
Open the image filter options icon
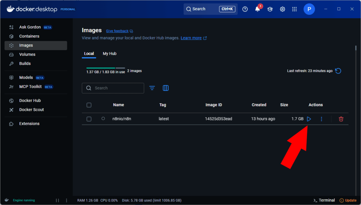[x=152, y=88]
